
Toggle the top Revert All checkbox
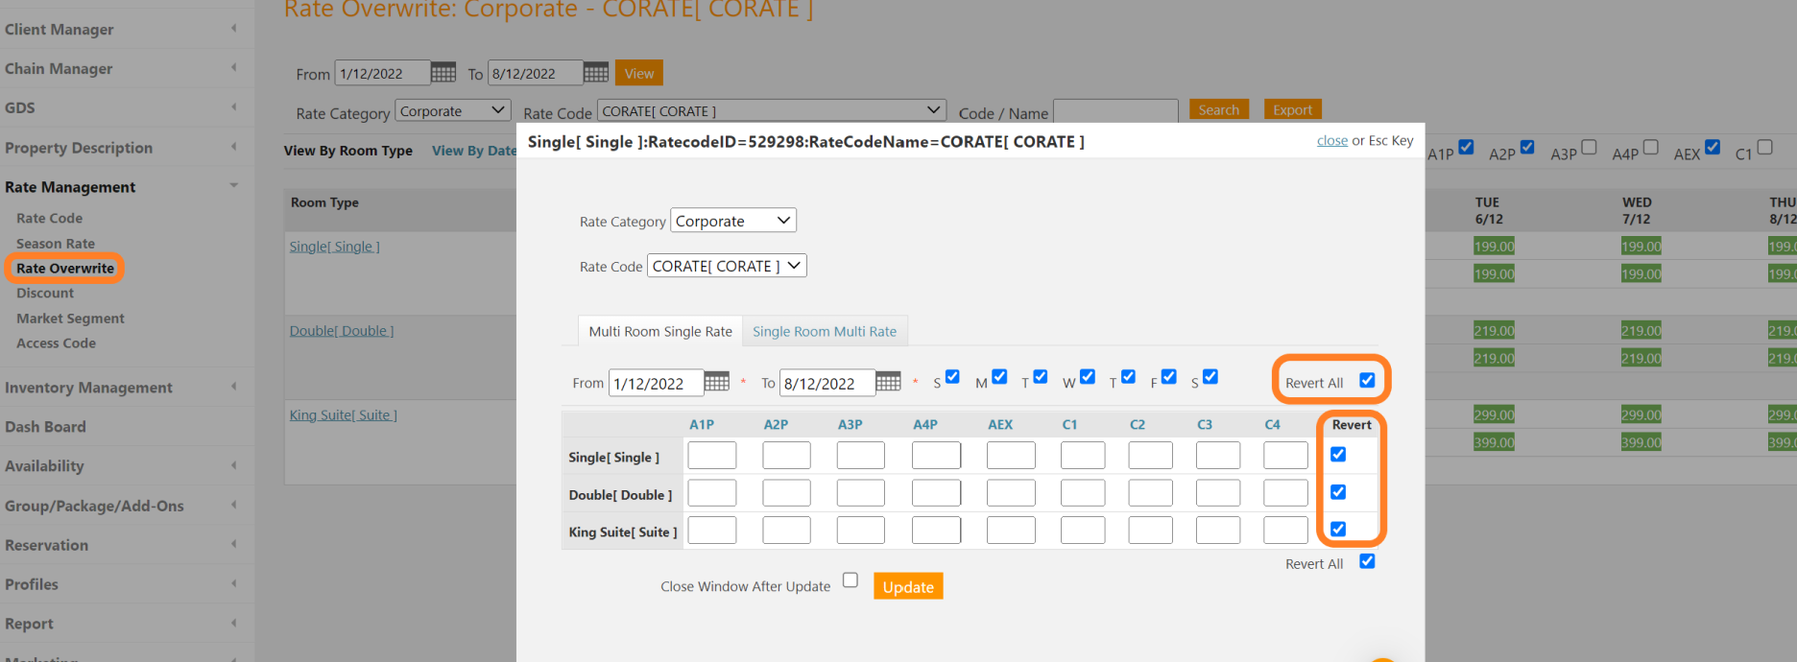pyautogui.click(x=1367, y=381)
